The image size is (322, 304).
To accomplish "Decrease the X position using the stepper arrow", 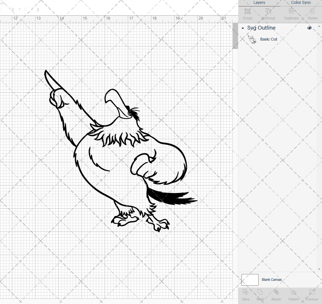I will pos(13,11).
